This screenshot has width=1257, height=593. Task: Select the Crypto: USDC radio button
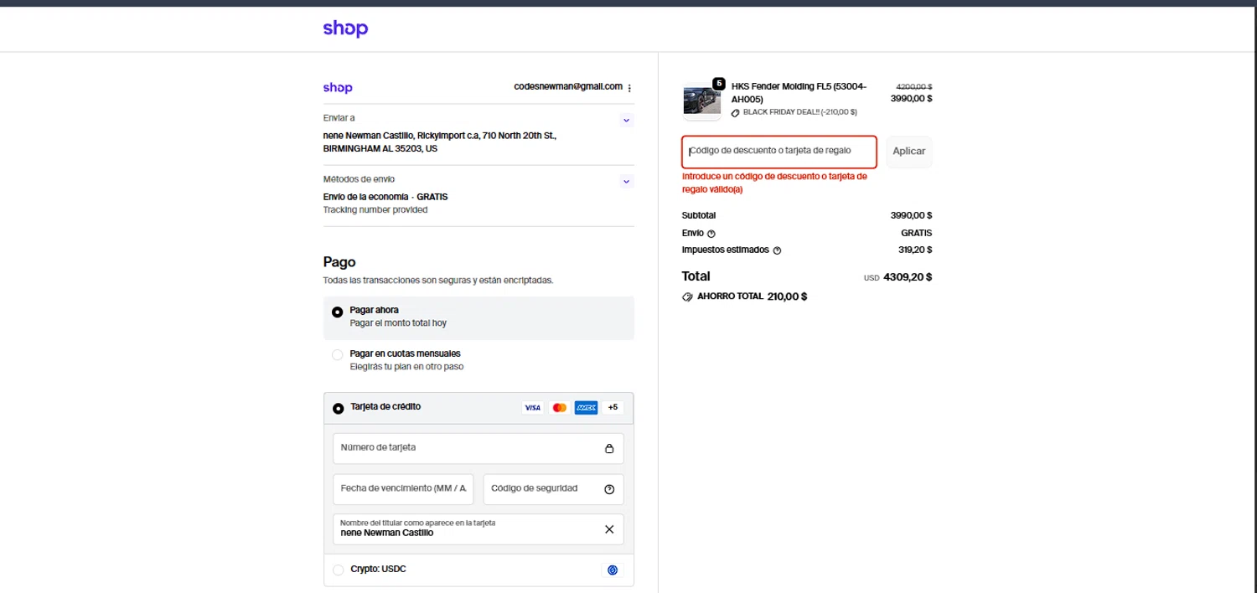click(339, 570)
